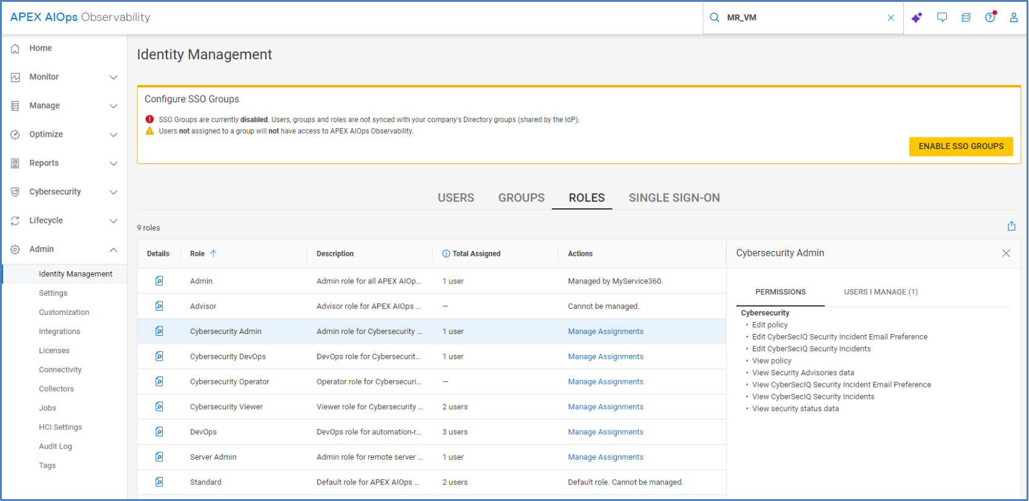This screenshot has height=501, width=1029.
Task: Expand the Lifecycle menu chevron
Action: [x=113, y=221]
